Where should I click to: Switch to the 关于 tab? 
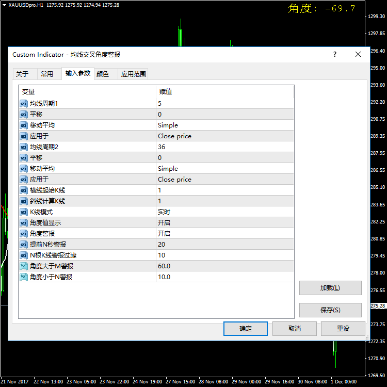25,74
